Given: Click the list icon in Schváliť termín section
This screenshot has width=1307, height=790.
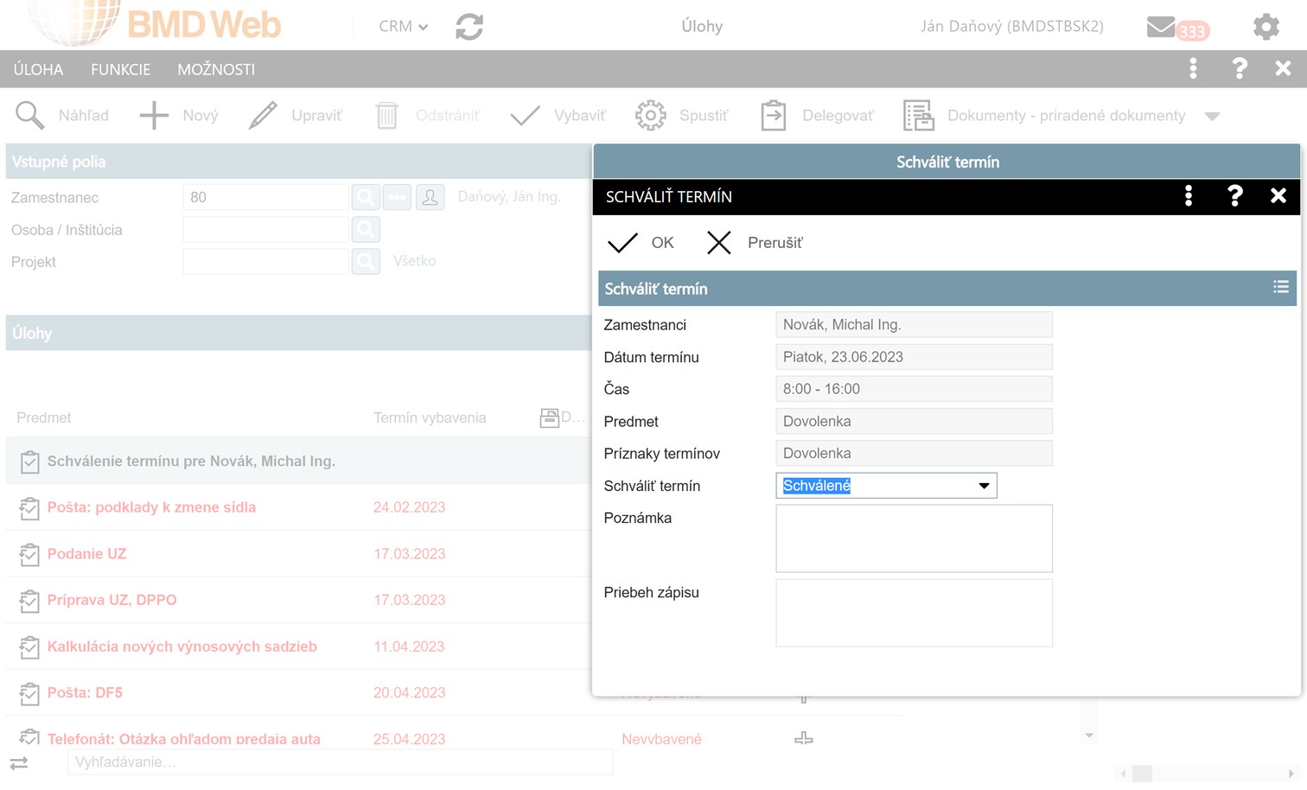Looking at the screenshot, I should tap(1280, 288).
